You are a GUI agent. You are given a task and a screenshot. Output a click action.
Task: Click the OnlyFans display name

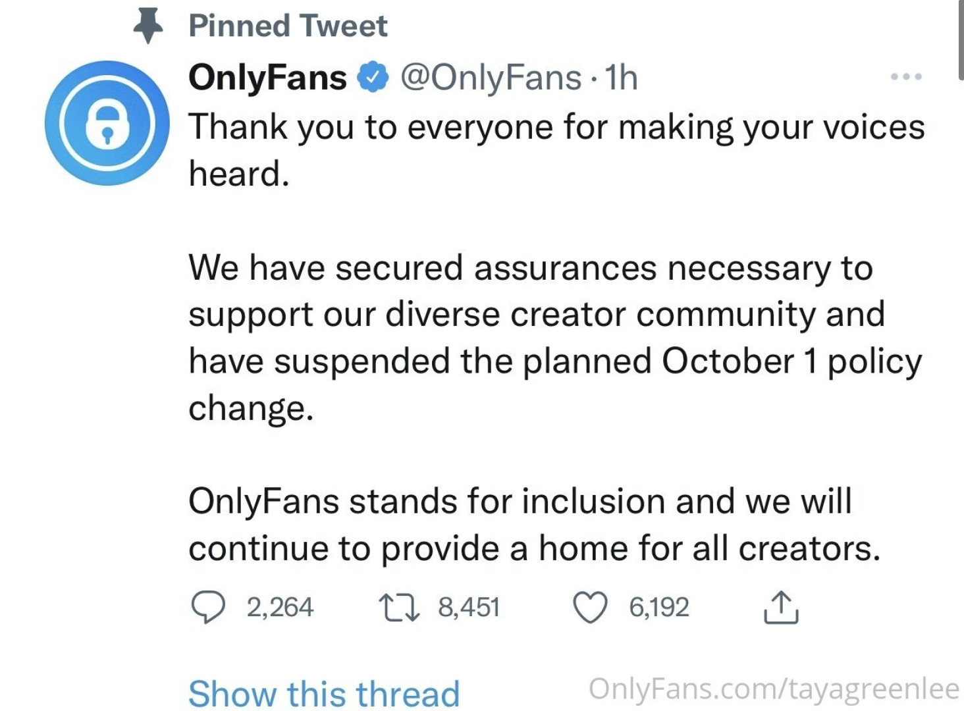[267, 78]
